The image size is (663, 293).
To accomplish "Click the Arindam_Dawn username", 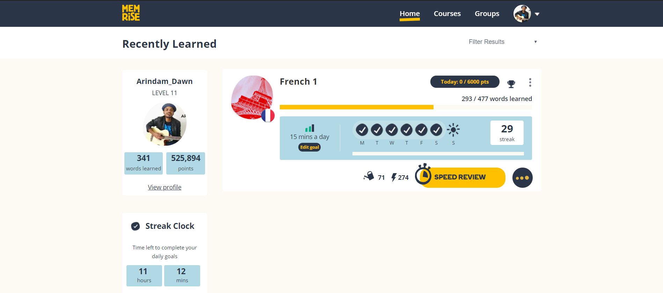I will [165, 81].
